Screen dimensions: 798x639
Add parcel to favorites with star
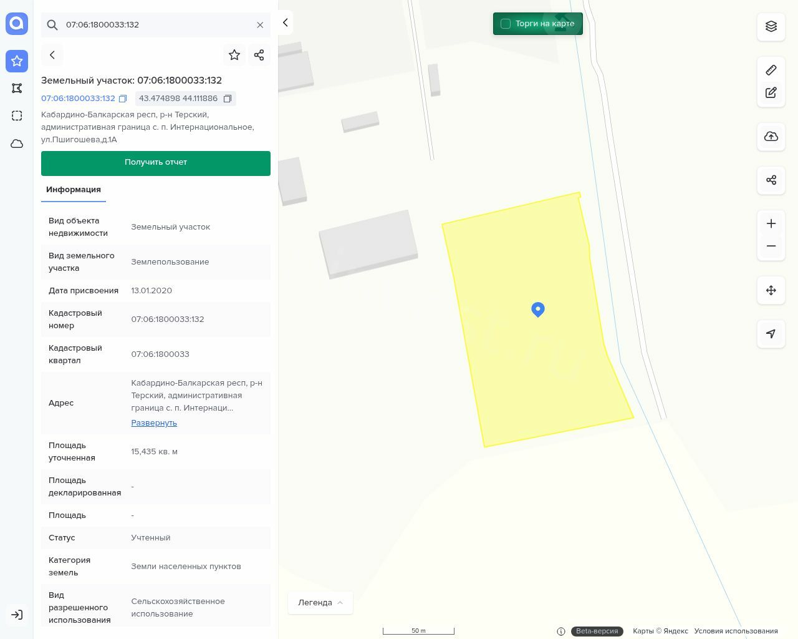click(234, 55)
